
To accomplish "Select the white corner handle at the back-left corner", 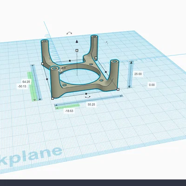I will coord(43,64).
